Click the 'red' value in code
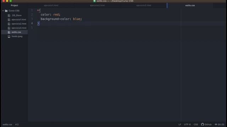 tap(56, 14)
